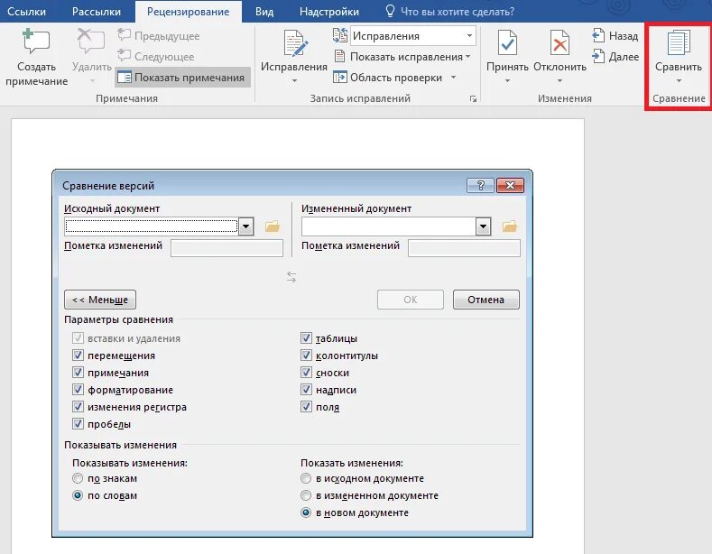Expand the Отклонить dropdown arrow
712x554 pixels.
(x=559, y=81)
